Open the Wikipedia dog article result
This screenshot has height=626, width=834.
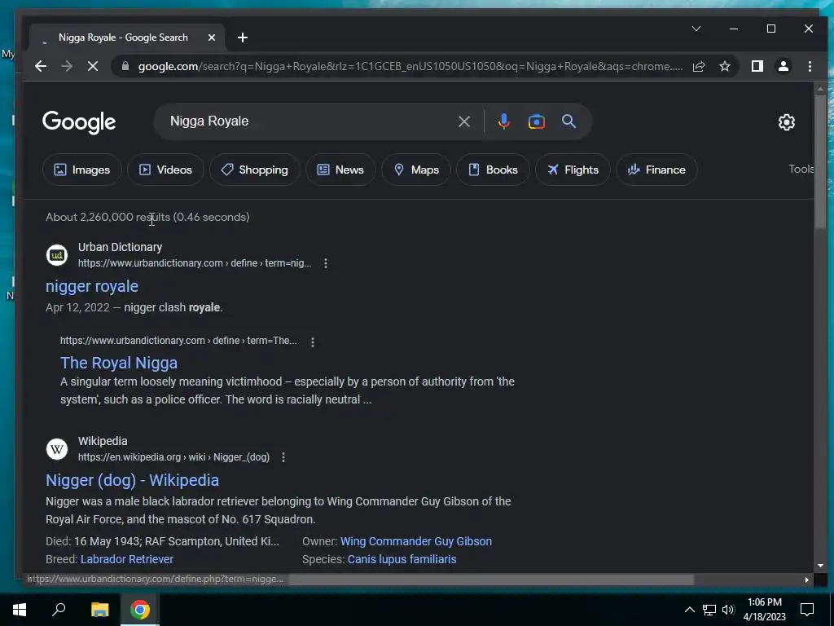(133, 480)
